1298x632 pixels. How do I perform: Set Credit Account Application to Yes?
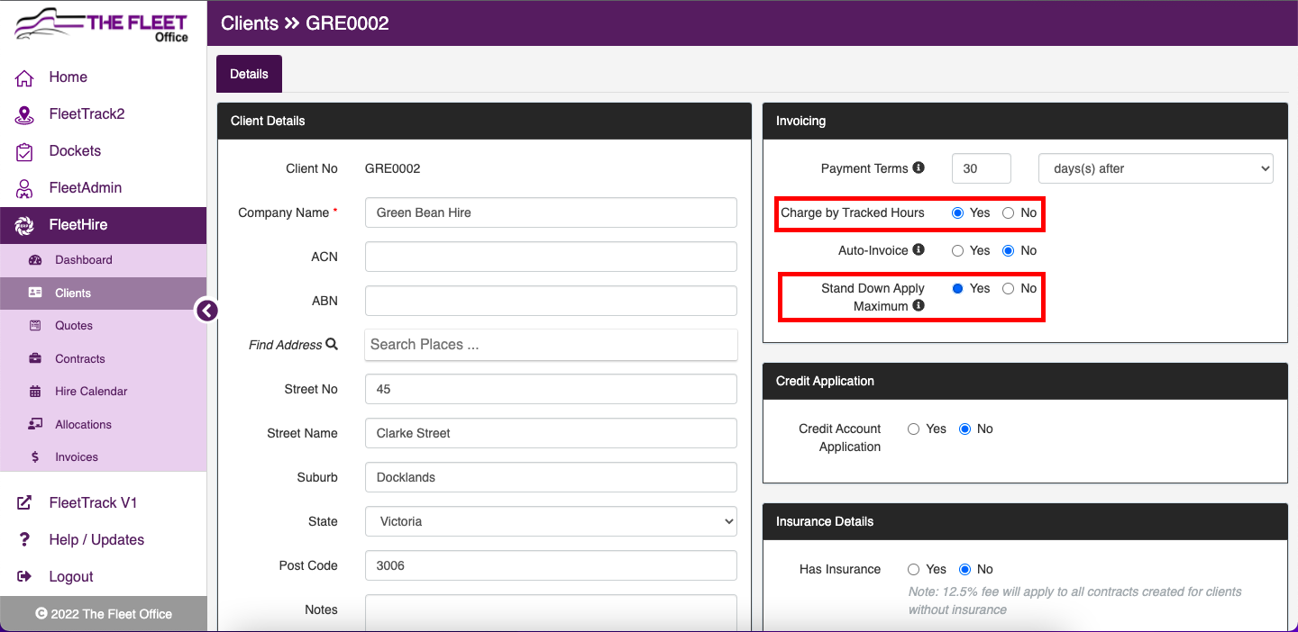pyautogui.click(x=914, y=429)
